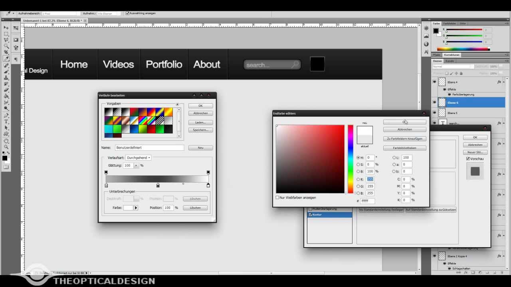
Task: Open the Aufnahmebereich sample size dropdown
Action: point(60,14)
